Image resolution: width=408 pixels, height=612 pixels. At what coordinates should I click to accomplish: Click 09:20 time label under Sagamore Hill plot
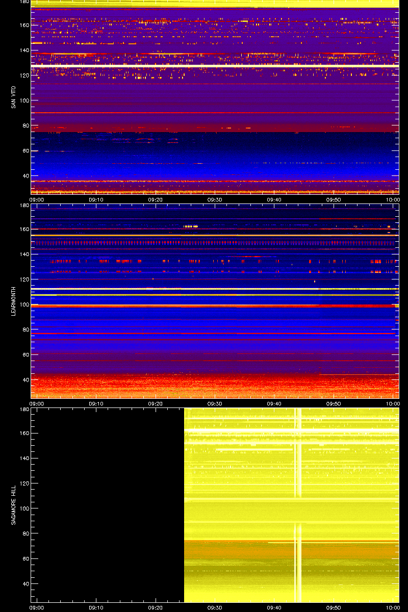point(156,607)
